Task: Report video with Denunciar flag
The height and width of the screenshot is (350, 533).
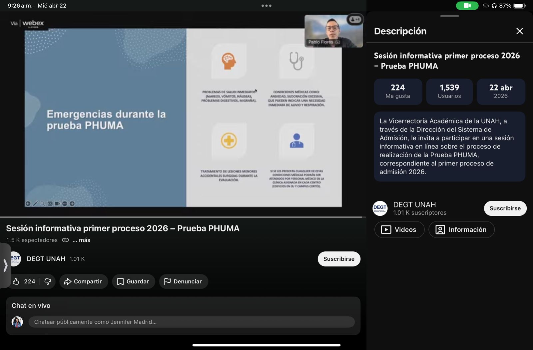Action: pyautogui.click(x=183, y=281)
